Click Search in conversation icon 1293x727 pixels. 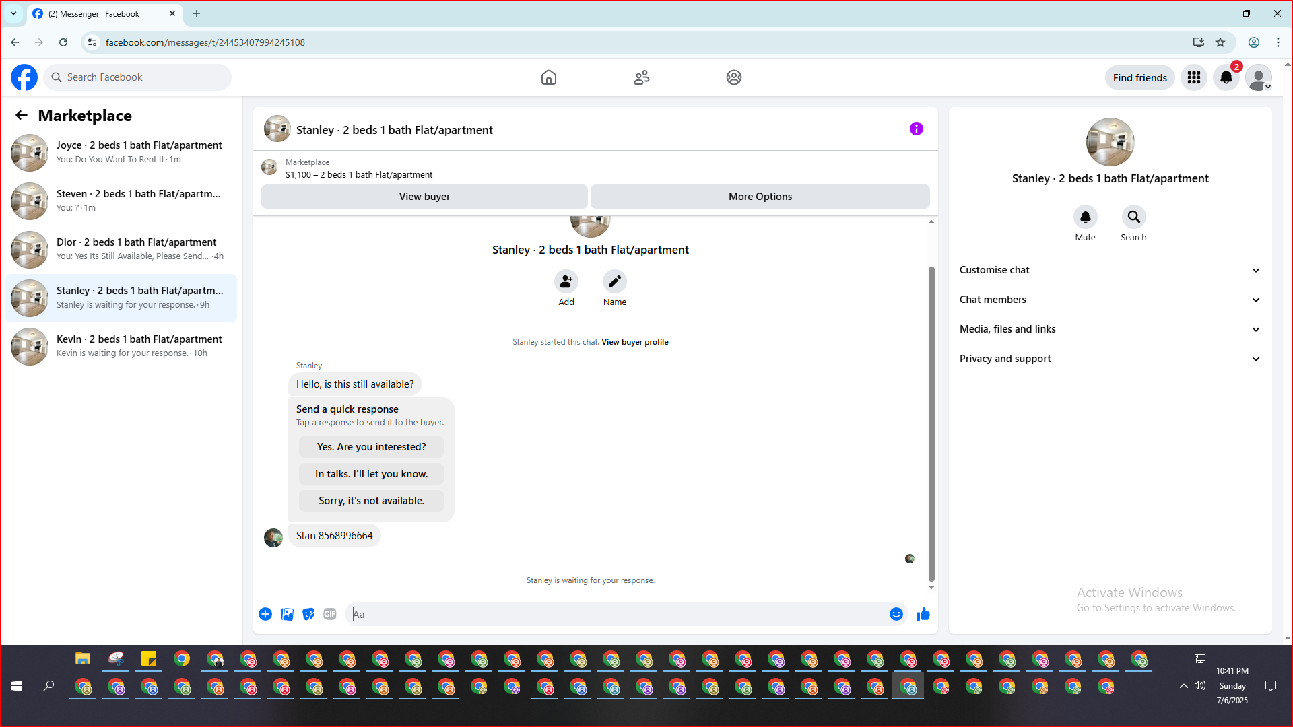tap(1133, 217)
